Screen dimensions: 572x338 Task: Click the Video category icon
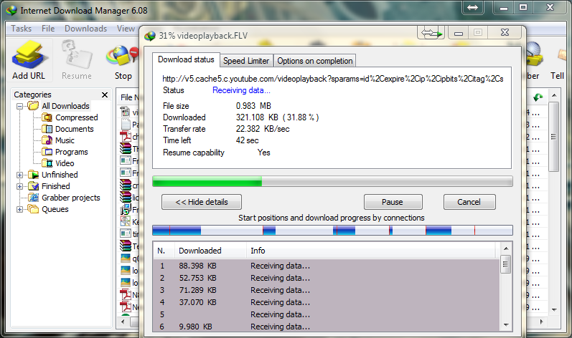tap(47, 163)
